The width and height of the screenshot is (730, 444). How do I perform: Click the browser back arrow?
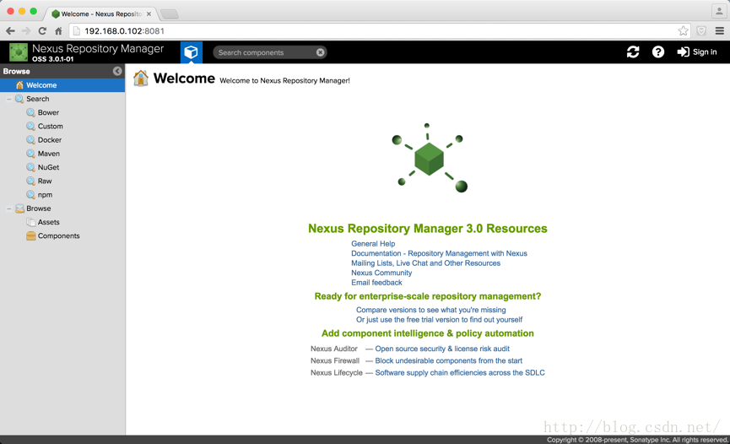[x=10, y=30]
